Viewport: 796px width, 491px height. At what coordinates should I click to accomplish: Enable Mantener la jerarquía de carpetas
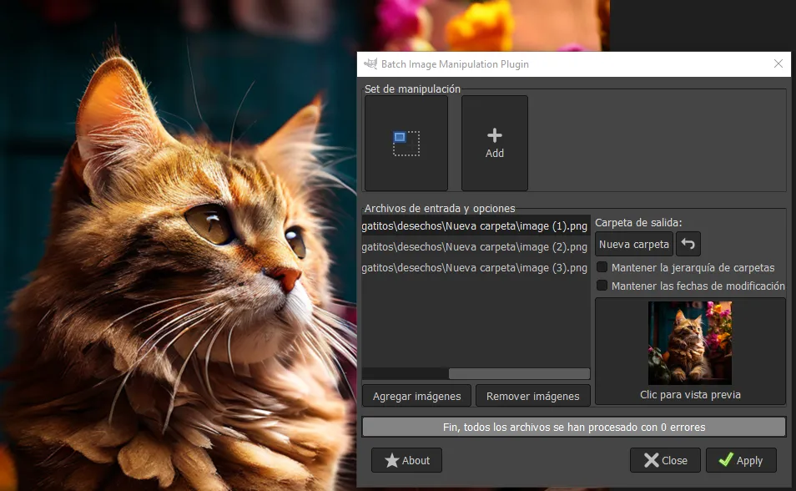[602, 268]
